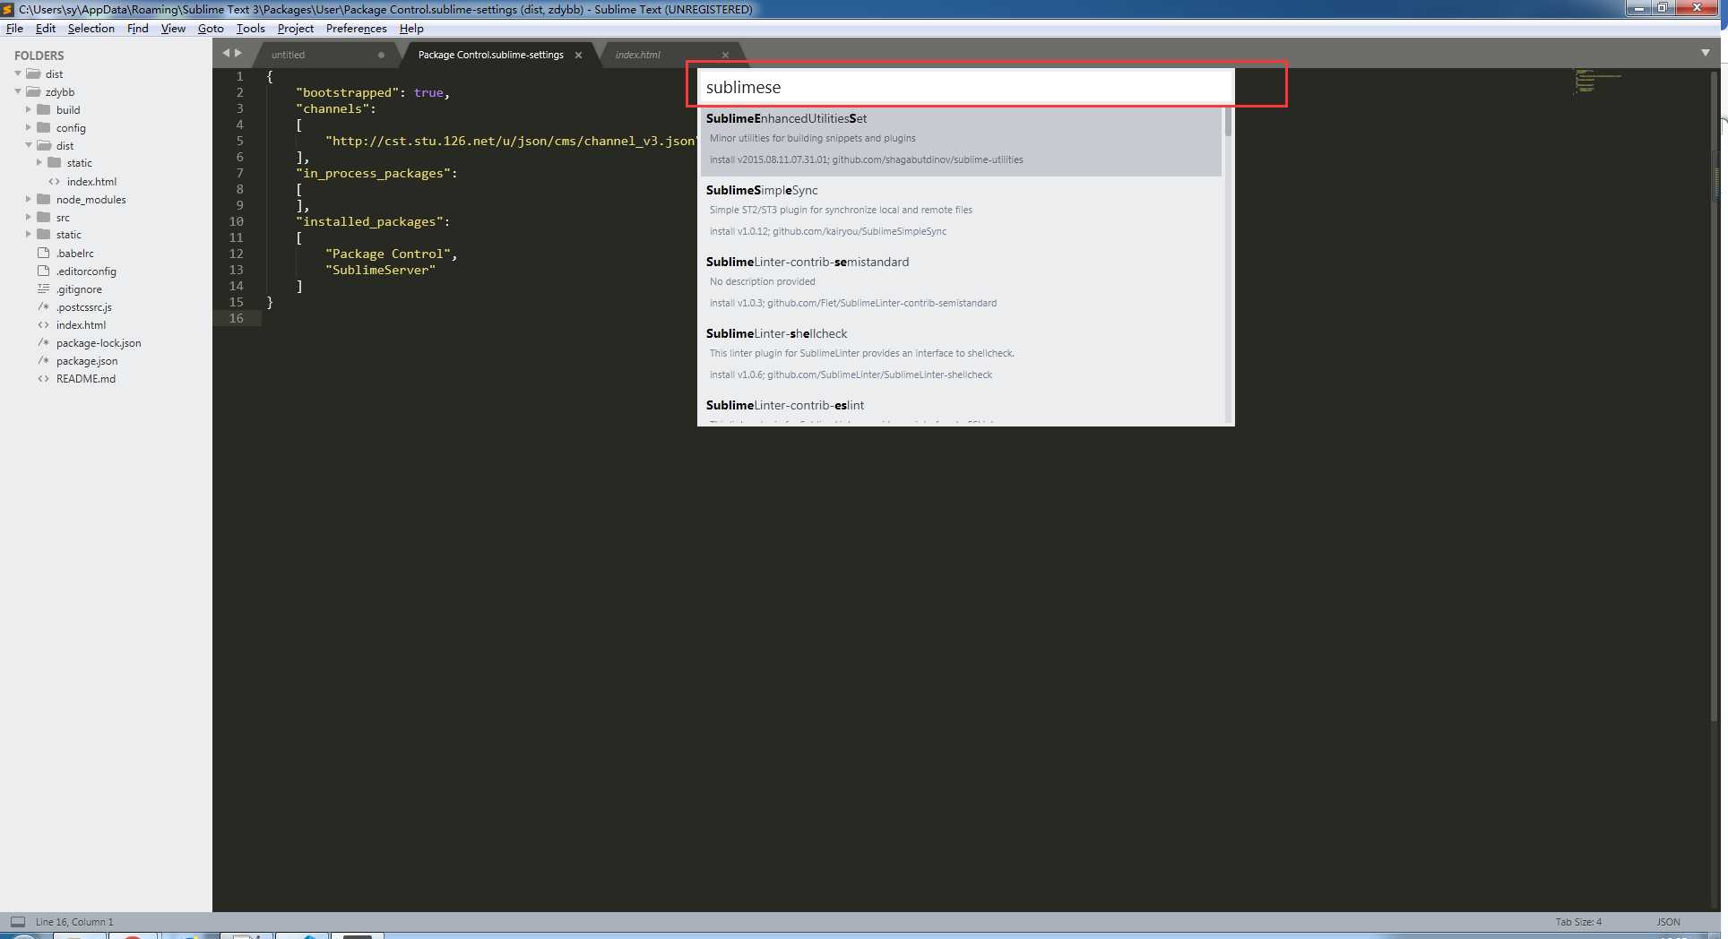Click the unsaved dot on untitled tab

point(381,55)
